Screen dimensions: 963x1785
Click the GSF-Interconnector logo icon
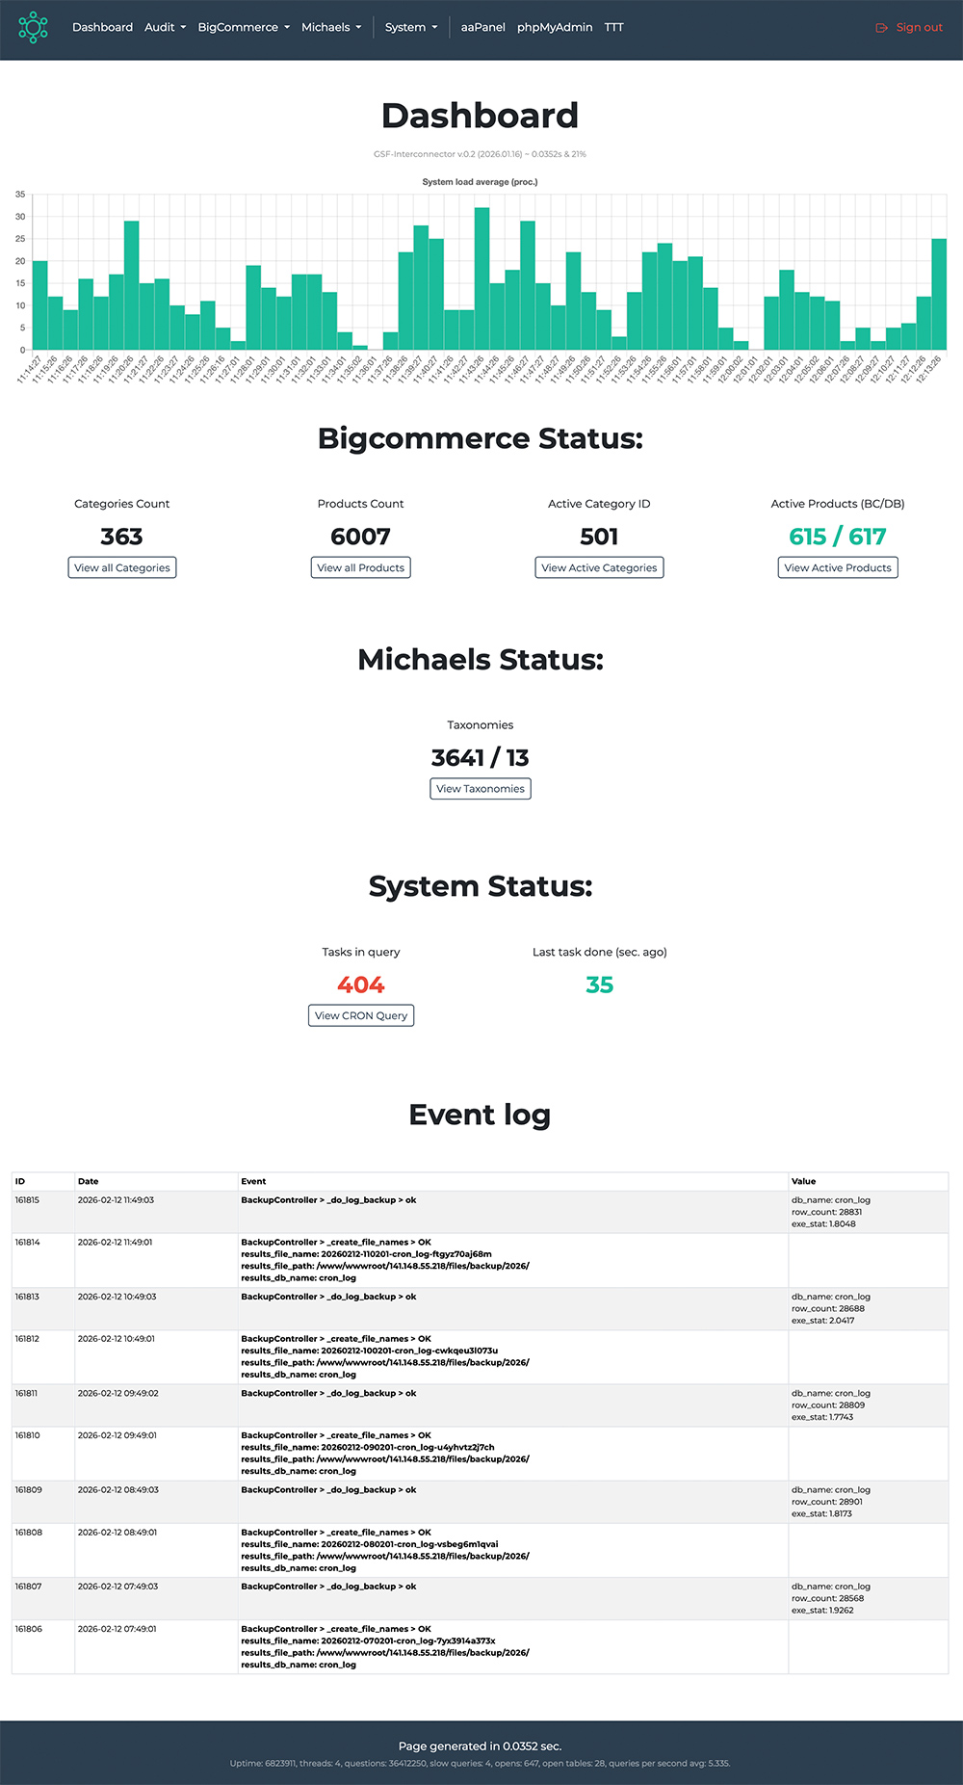click(x=33, y=27)
